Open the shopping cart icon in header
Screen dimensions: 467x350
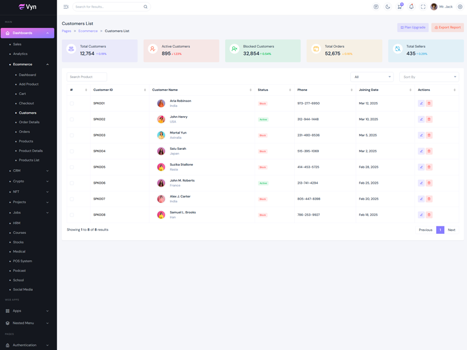point(399,7)
